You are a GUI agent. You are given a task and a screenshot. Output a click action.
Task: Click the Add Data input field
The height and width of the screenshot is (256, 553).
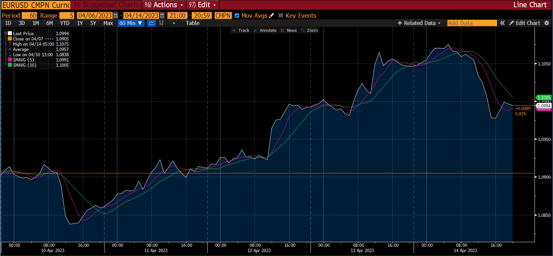pyautogui.click(x=472, y=23)
